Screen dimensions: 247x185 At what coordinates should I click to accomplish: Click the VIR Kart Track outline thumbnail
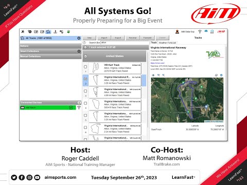tap(96, 68)
